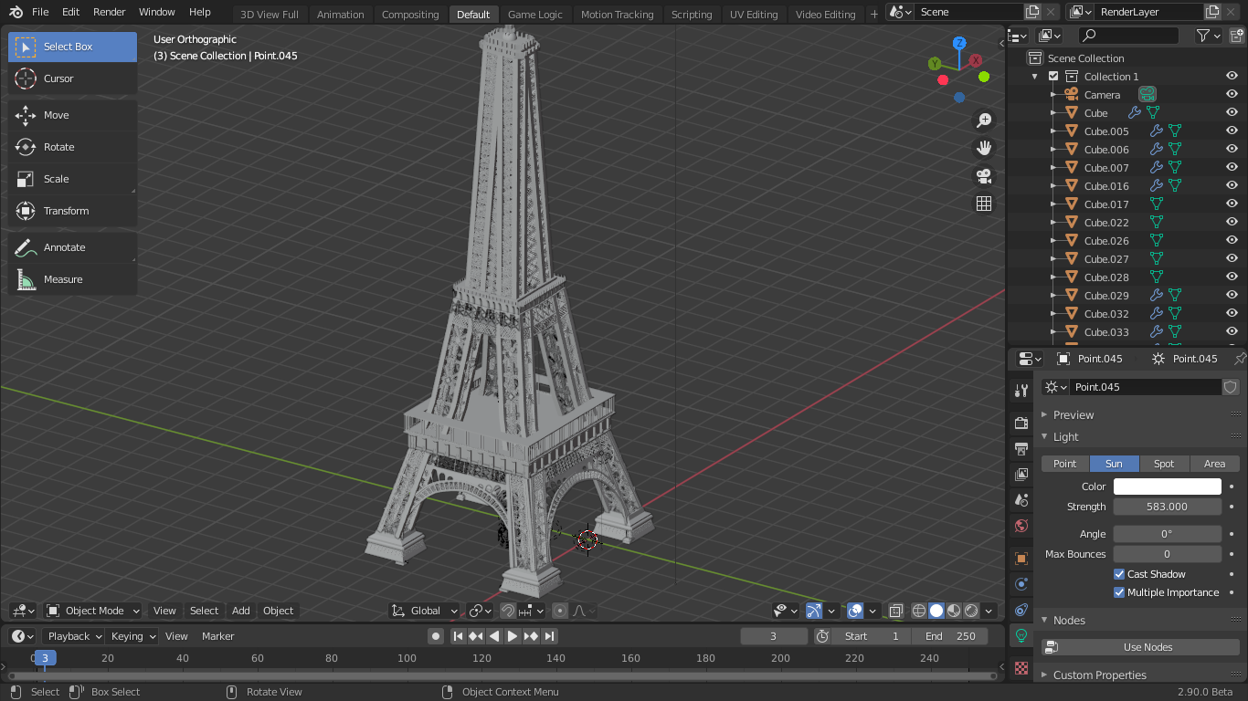
Task: Click the Use Nodes button
Action: tap(1140, 647)
